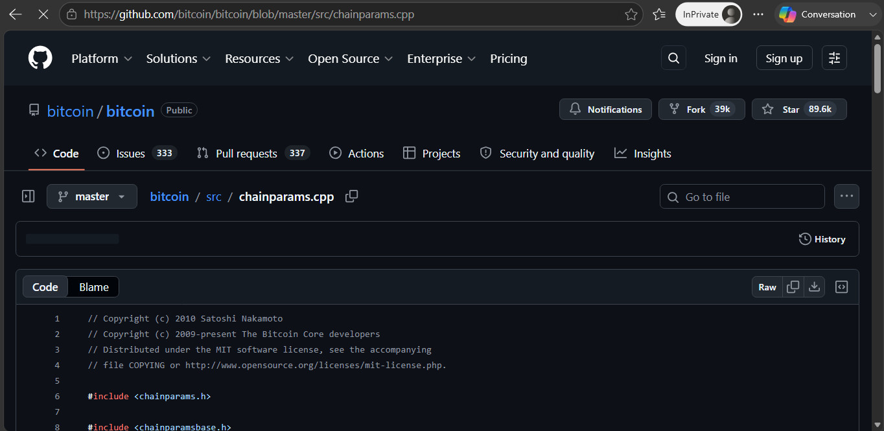Expand Resources navigation menu
884x431 pixels.
[259, 58]
